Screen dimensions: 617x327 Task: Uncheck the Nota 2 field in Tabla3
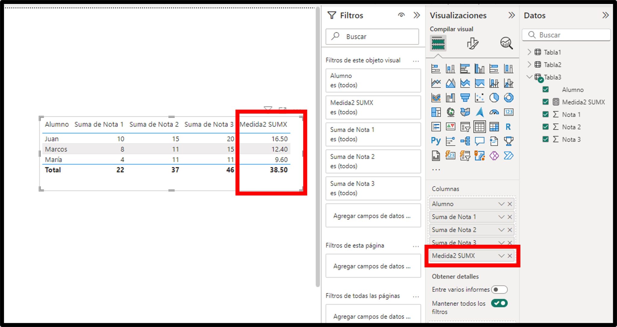coord(545,127)
